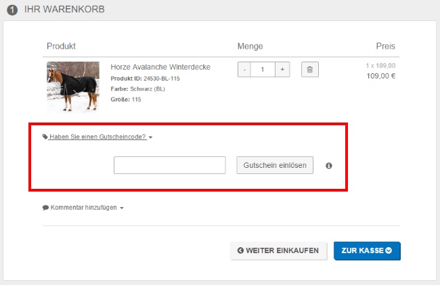Screen dimensions: 440x285
Task: Delete item with the trash can icon
Action: click(x=310, y=69)
